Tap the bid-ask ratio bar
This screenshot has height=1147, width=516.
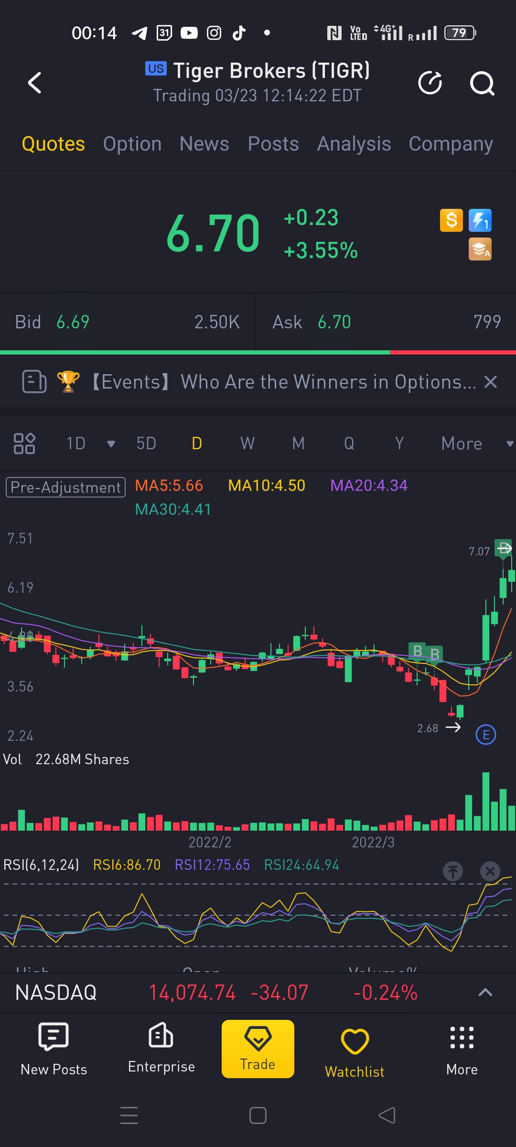point(258,353)
